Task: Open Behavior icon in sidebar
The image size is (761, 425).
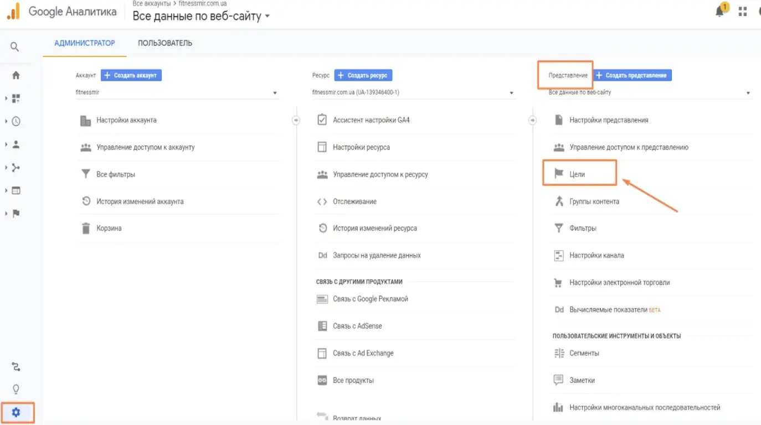Action: tap(16, 190)
